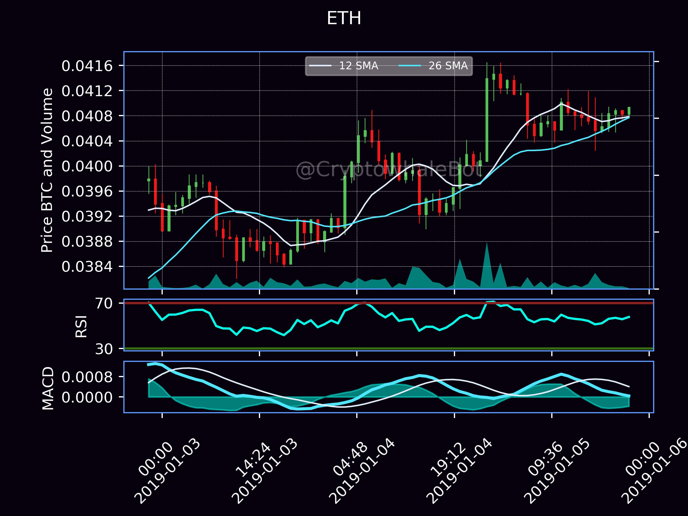Click the MACD 0.0008 axis label

pyautogui.click(x=87, y=377)
